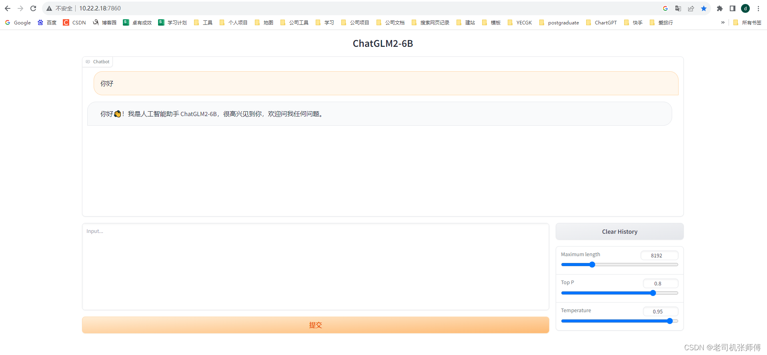Open the profile avatar labeled d

pos(745,8)
